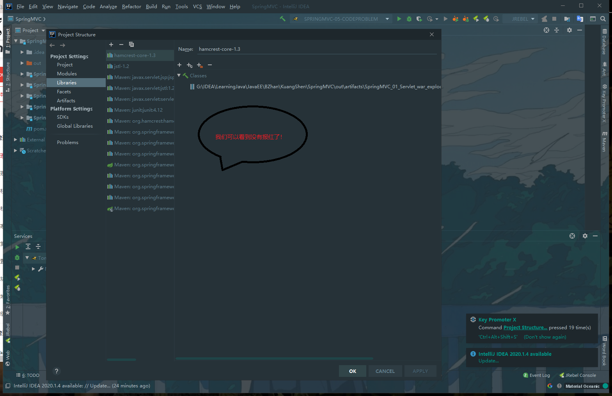The image size is (612, 396).
Task: Expand the External Libraries node
Action: click(x=16, y=139)
